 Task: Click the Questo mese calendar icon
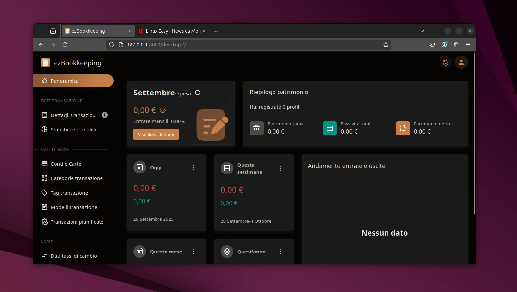point(140,252)
